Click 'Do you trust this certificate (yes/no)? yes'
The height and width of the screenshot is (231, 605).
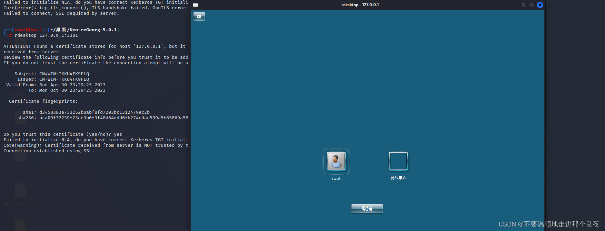[x=63, y=134]
